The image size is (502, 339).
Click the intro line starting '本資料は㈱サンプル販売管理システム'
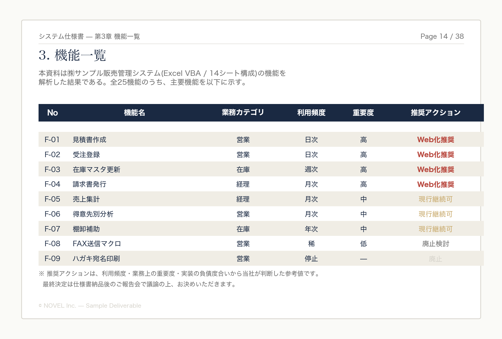[x=162, y=73]
